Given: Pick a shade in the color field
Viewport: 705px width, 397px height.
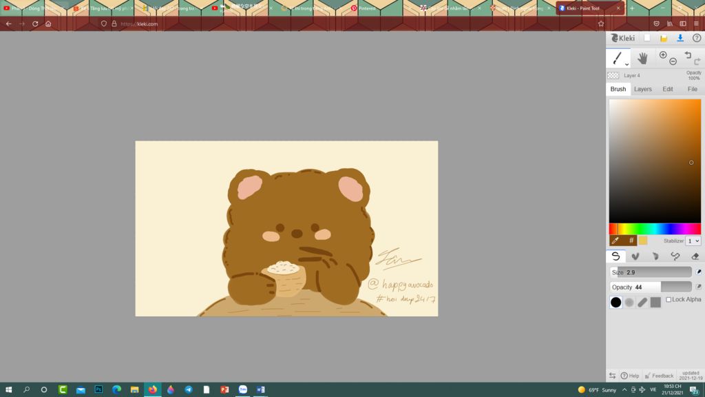Looking at the screenshot, I should pos(655,161).
